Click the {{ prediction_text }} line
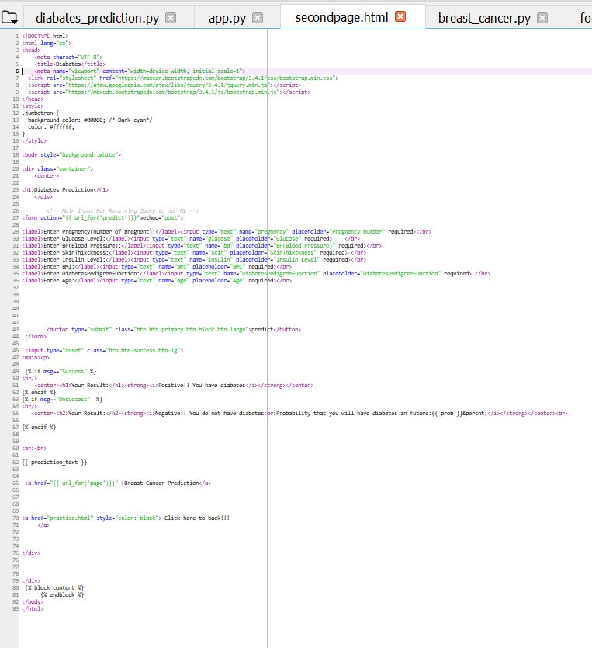Screen dimensions: 592x648 click(x=54, y=462)
